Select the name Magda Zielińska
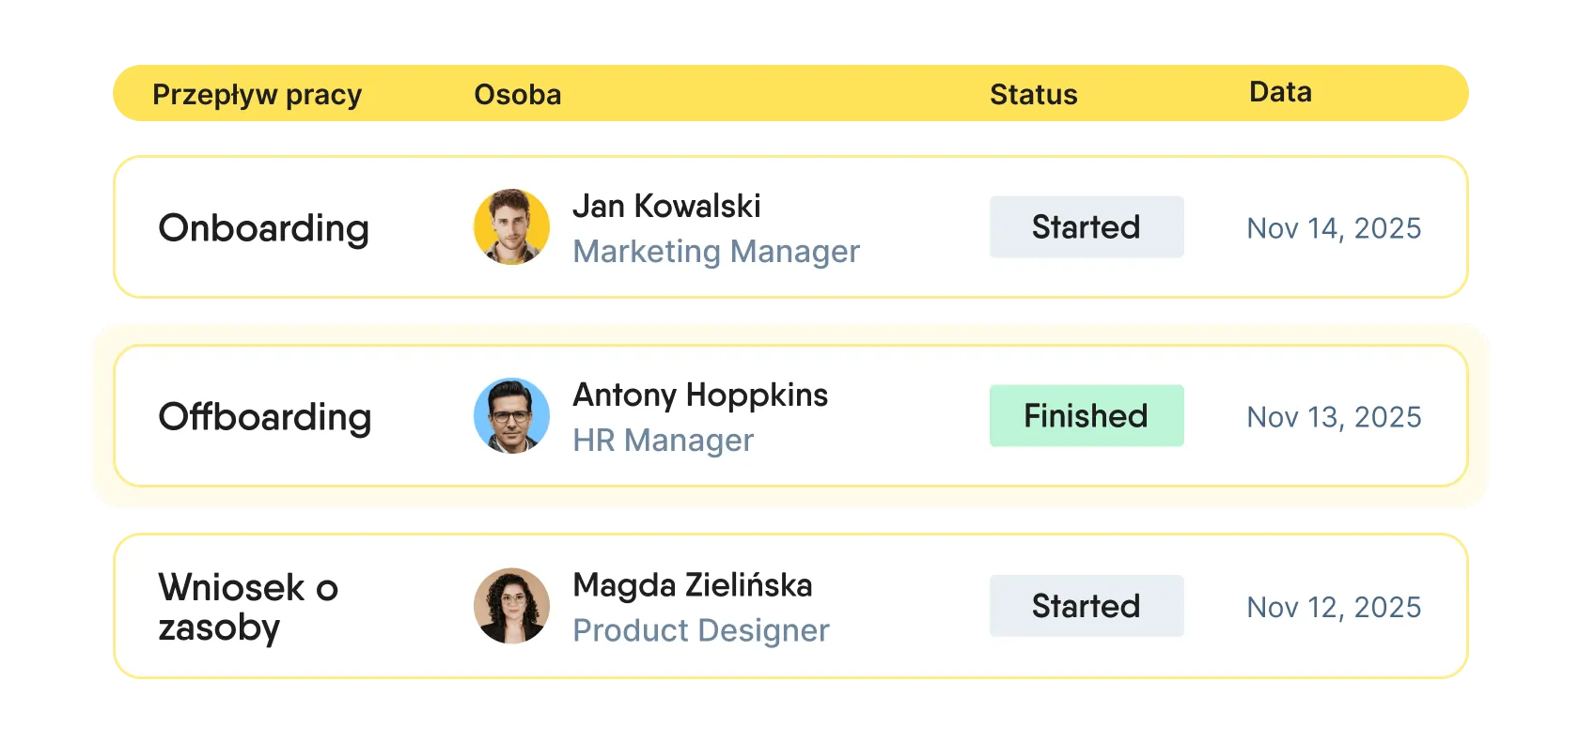Image resolution: width=1579 pixels, height=744 pixels. pyautogui.click(x=692, y=585)
